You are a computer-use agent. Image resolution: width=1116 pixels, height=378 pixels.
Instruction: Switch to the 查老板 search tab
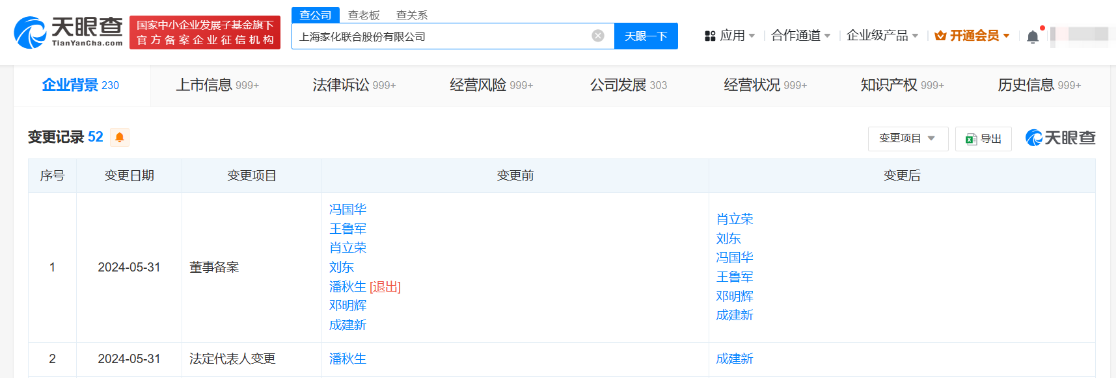[x=364, y=15]
